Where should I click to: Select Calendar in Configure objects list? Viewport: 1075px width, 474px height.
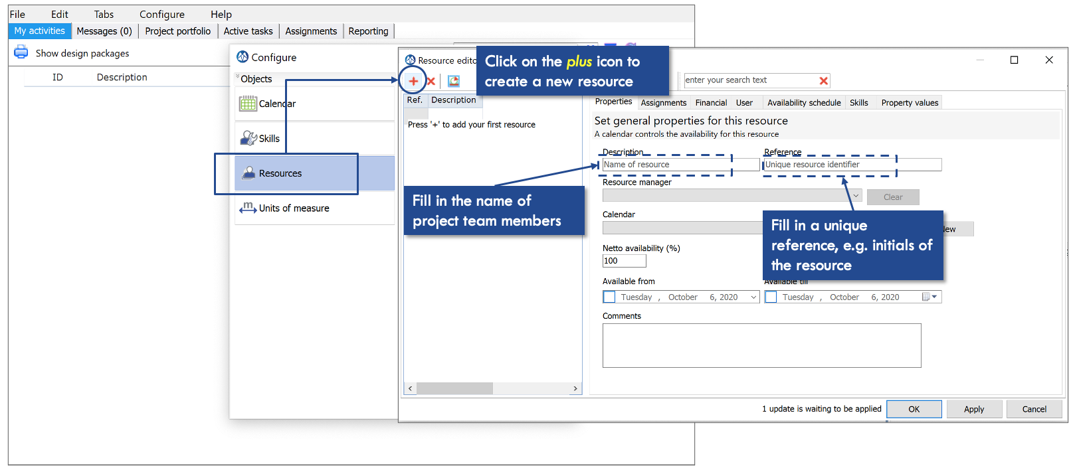coord(315,104)
